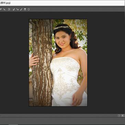Click the tree trunk in the photo
This screenshot has width=125, height=125.
point(42,62)
